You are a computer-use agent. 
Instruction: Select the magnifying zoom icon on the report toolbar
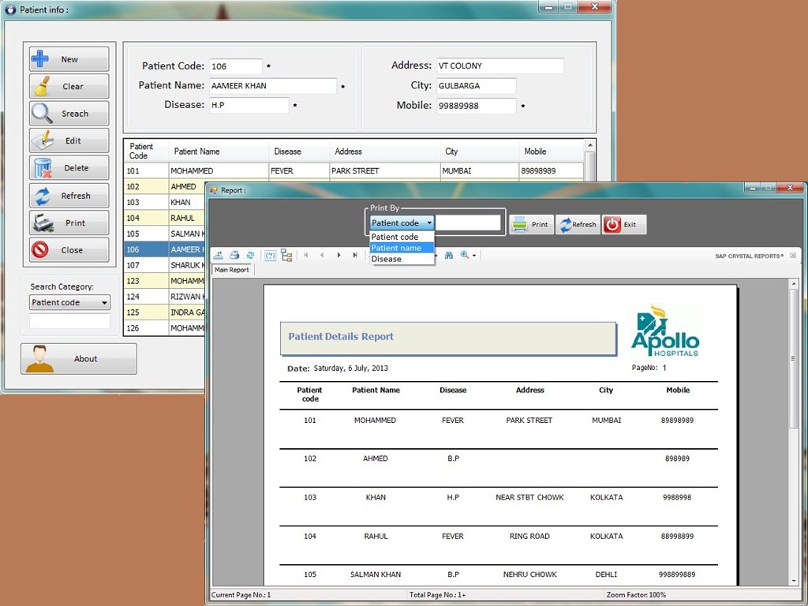click(x=464, y=256)
